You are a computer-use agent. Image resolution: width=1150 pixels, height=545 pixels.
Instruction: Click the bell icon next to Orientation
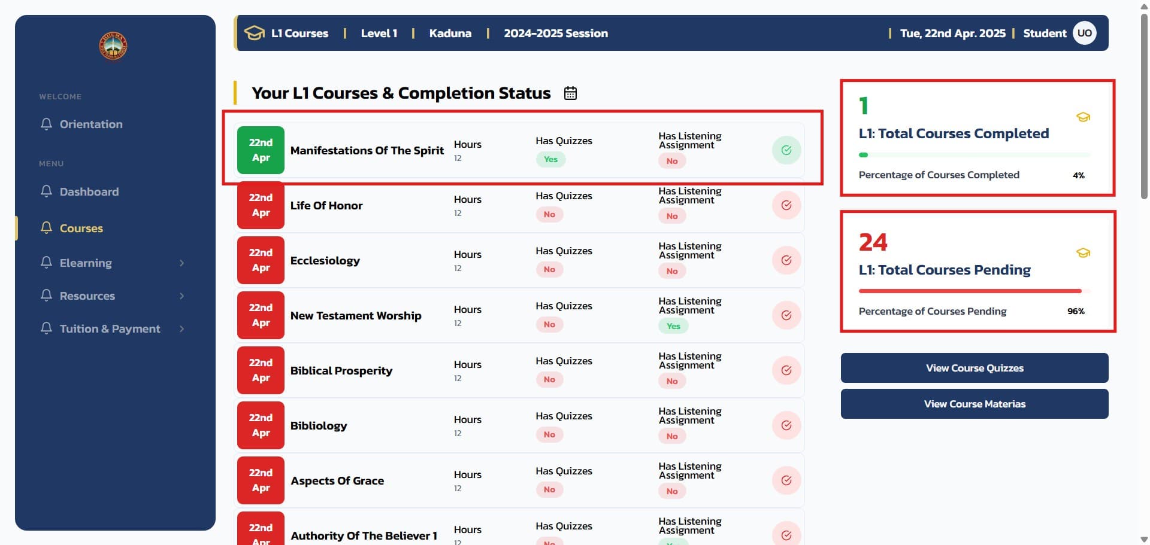coord(46,124)
